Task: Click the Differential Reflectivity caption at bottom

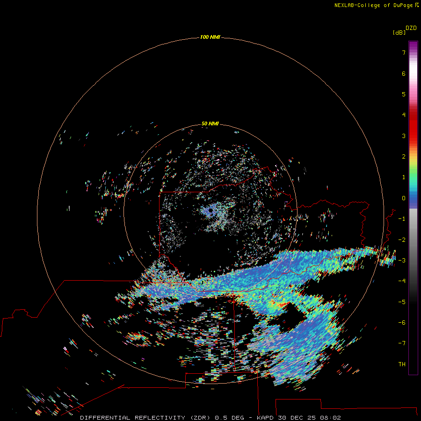Action: tap(210, 418)
